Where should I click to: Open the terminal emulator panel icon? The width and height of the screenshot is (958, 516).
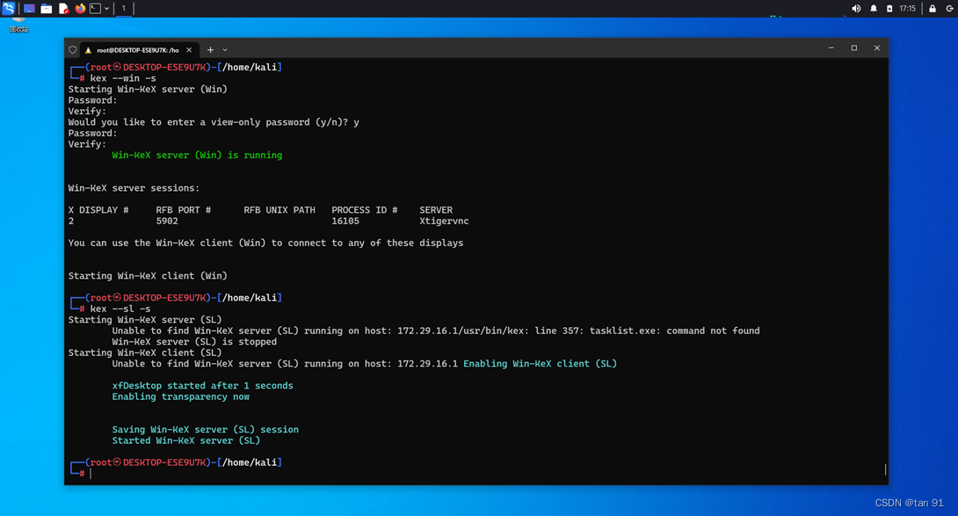click(x=95, y=9)
